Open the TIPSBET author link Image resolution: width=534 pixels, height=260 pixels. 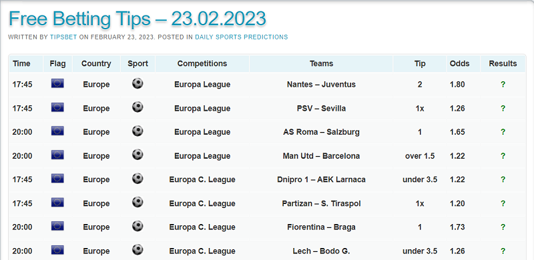(63, 37)
